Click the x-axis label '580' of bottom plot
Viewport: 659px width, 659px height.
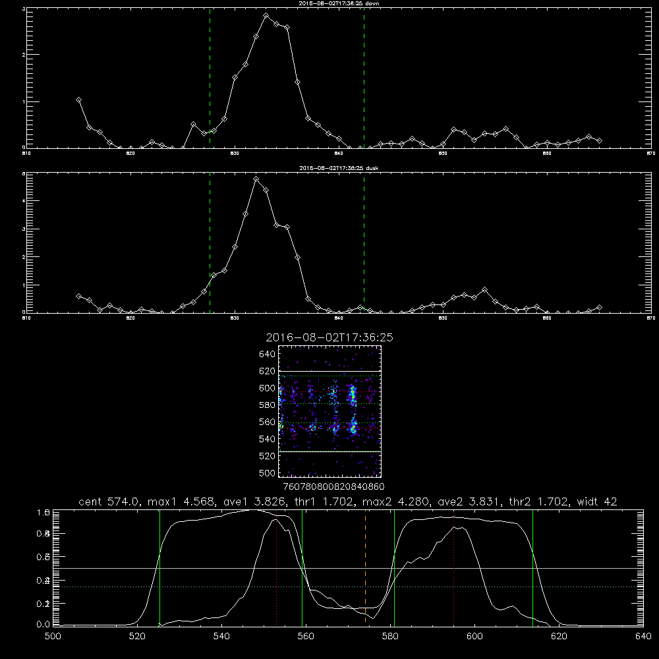pyautogui.click(x=390, y=637)
